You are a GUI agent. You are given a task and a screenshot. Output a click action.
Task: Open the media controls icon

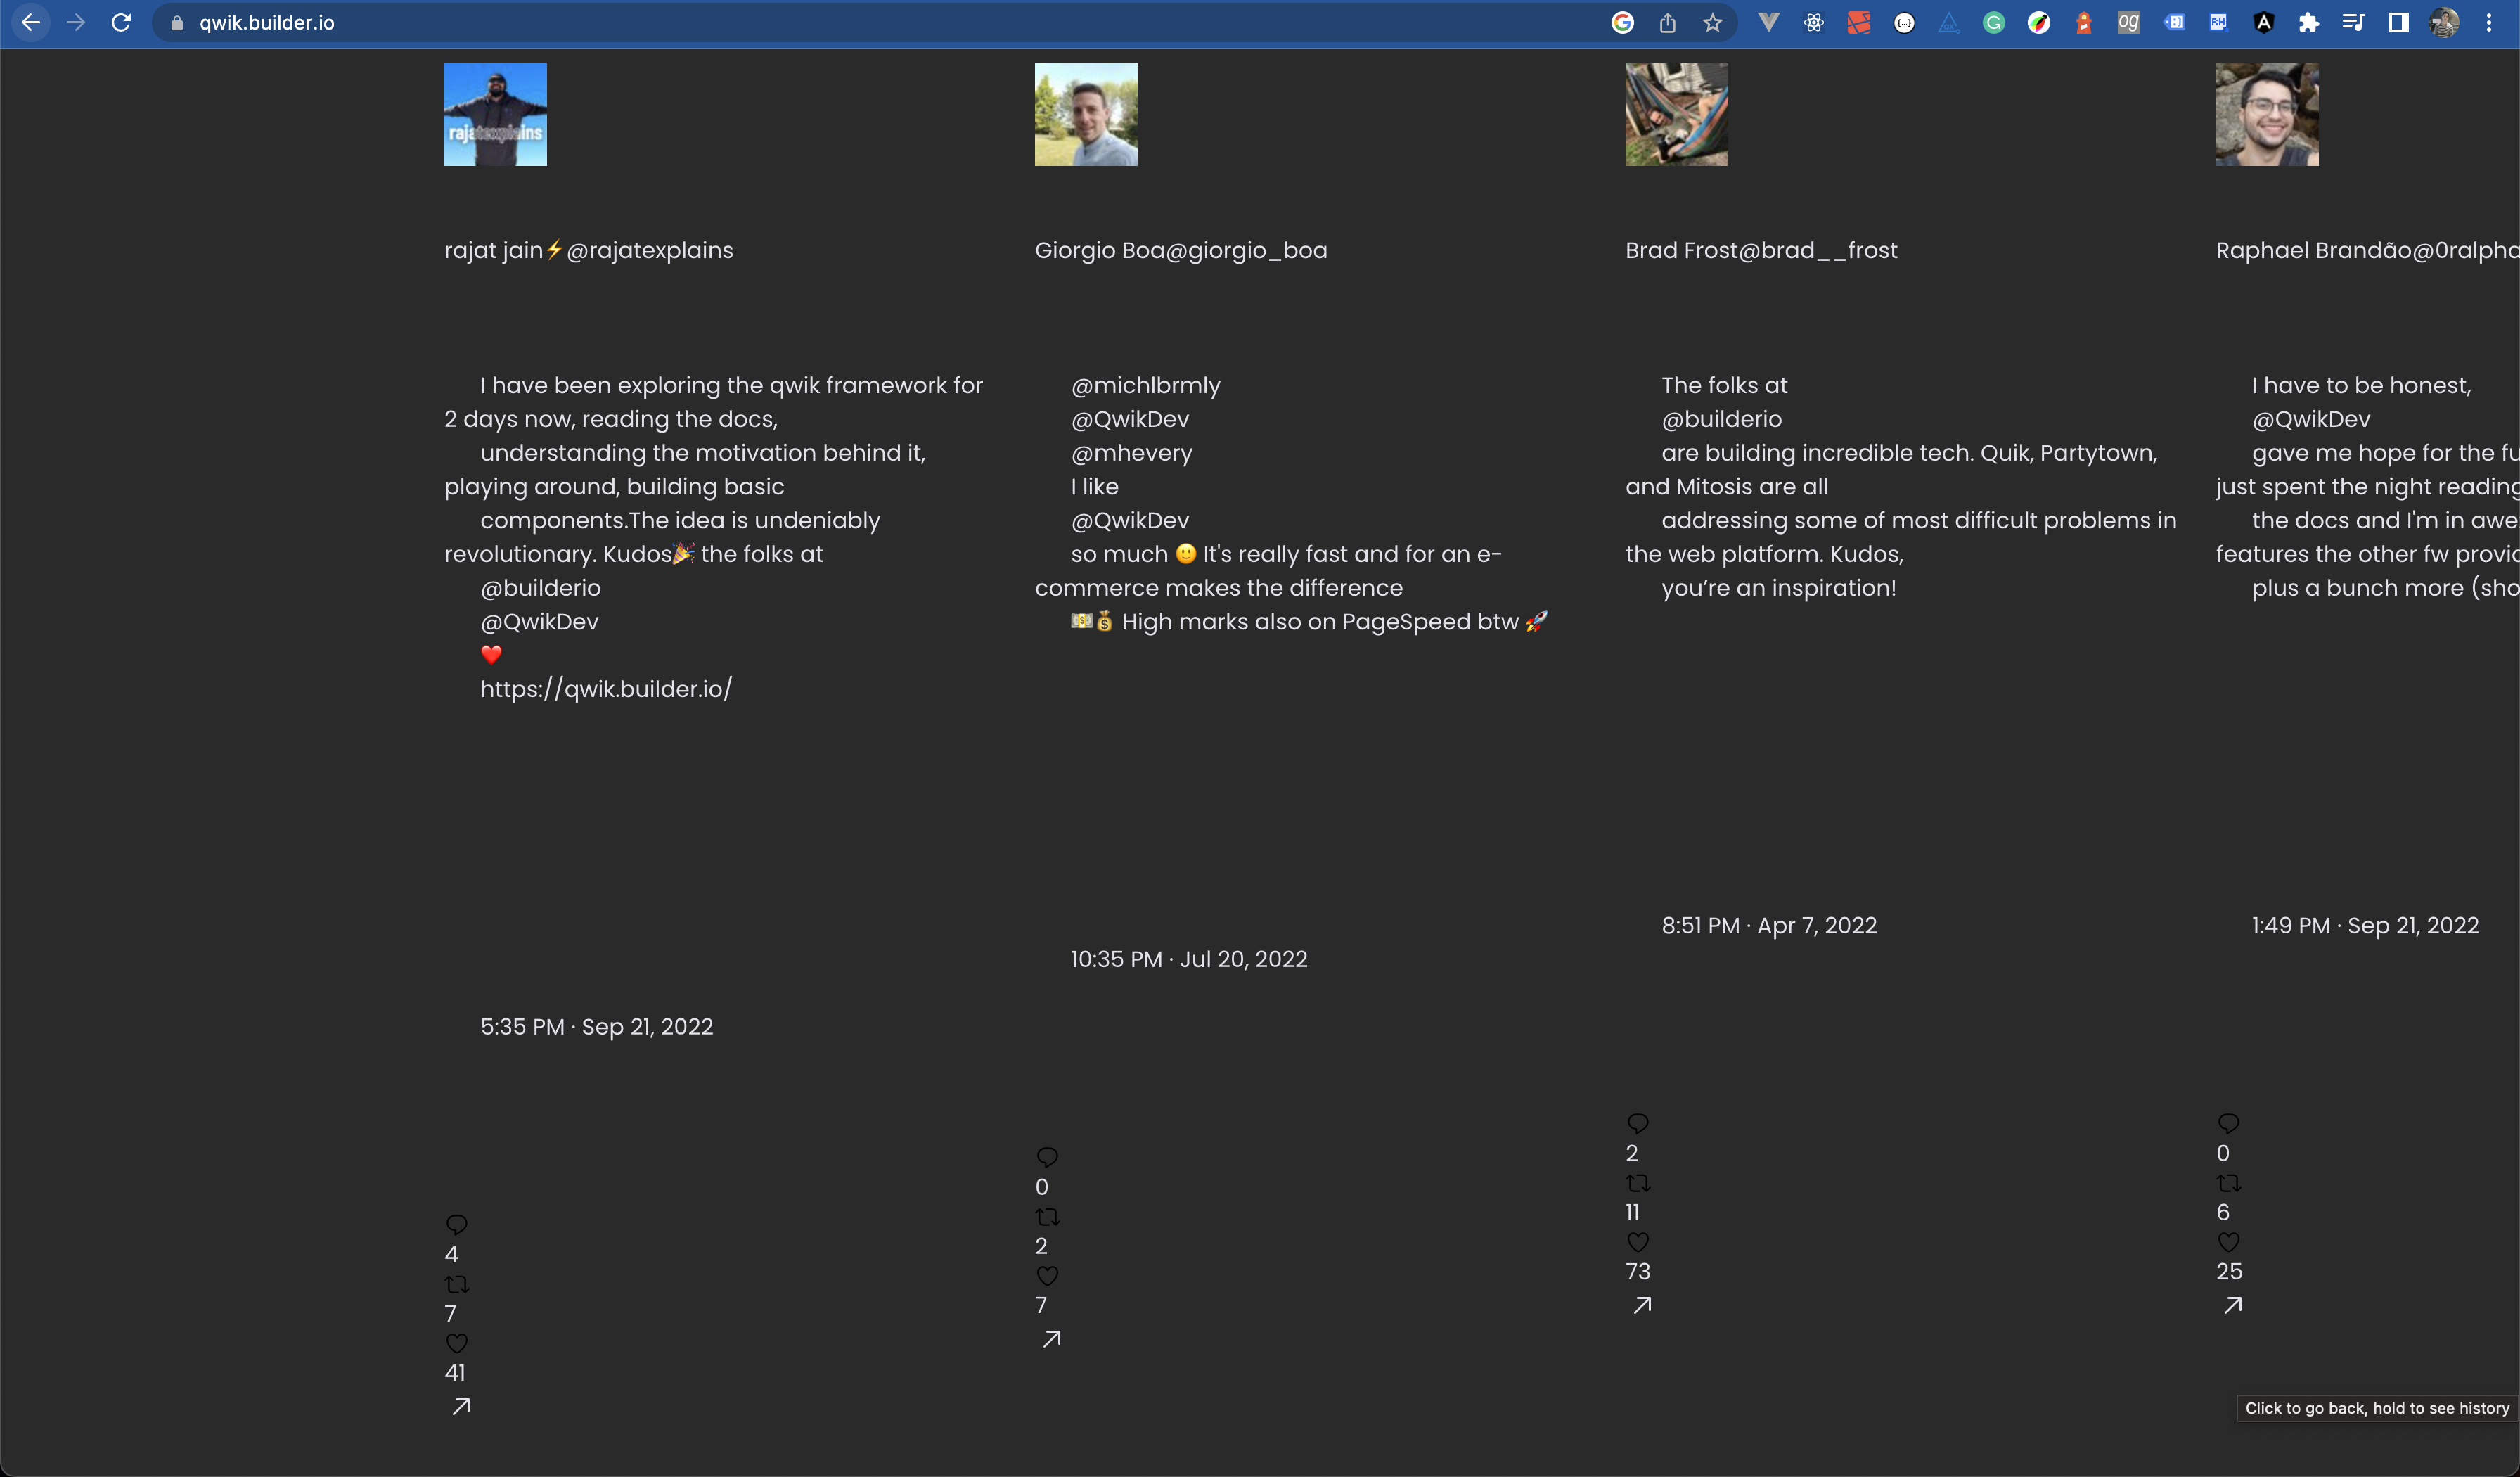point(2353,23)
